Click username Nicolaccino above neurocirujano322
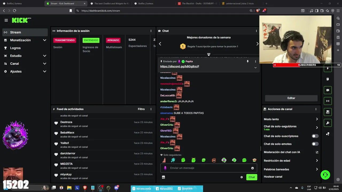This screenshot has width=342, height=192. coord(168,78)
